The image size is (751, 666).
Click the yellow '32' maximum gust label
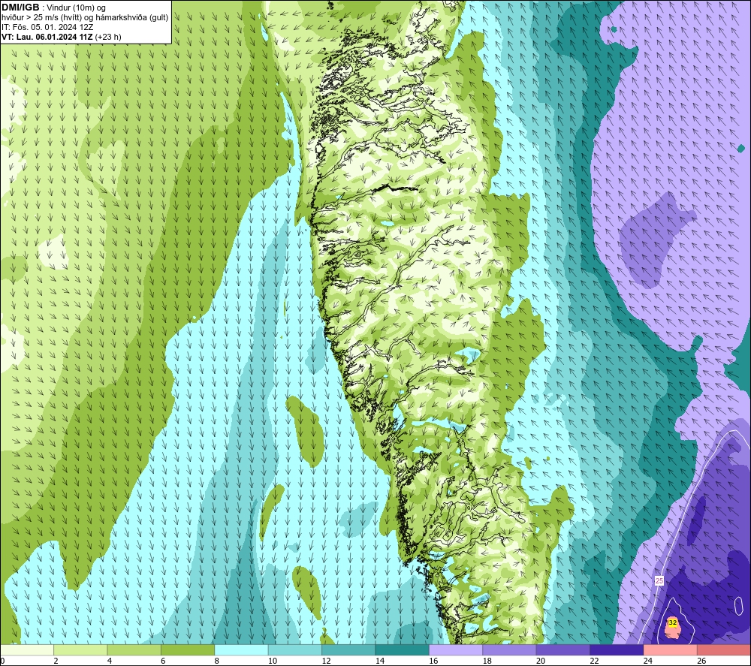672,622
